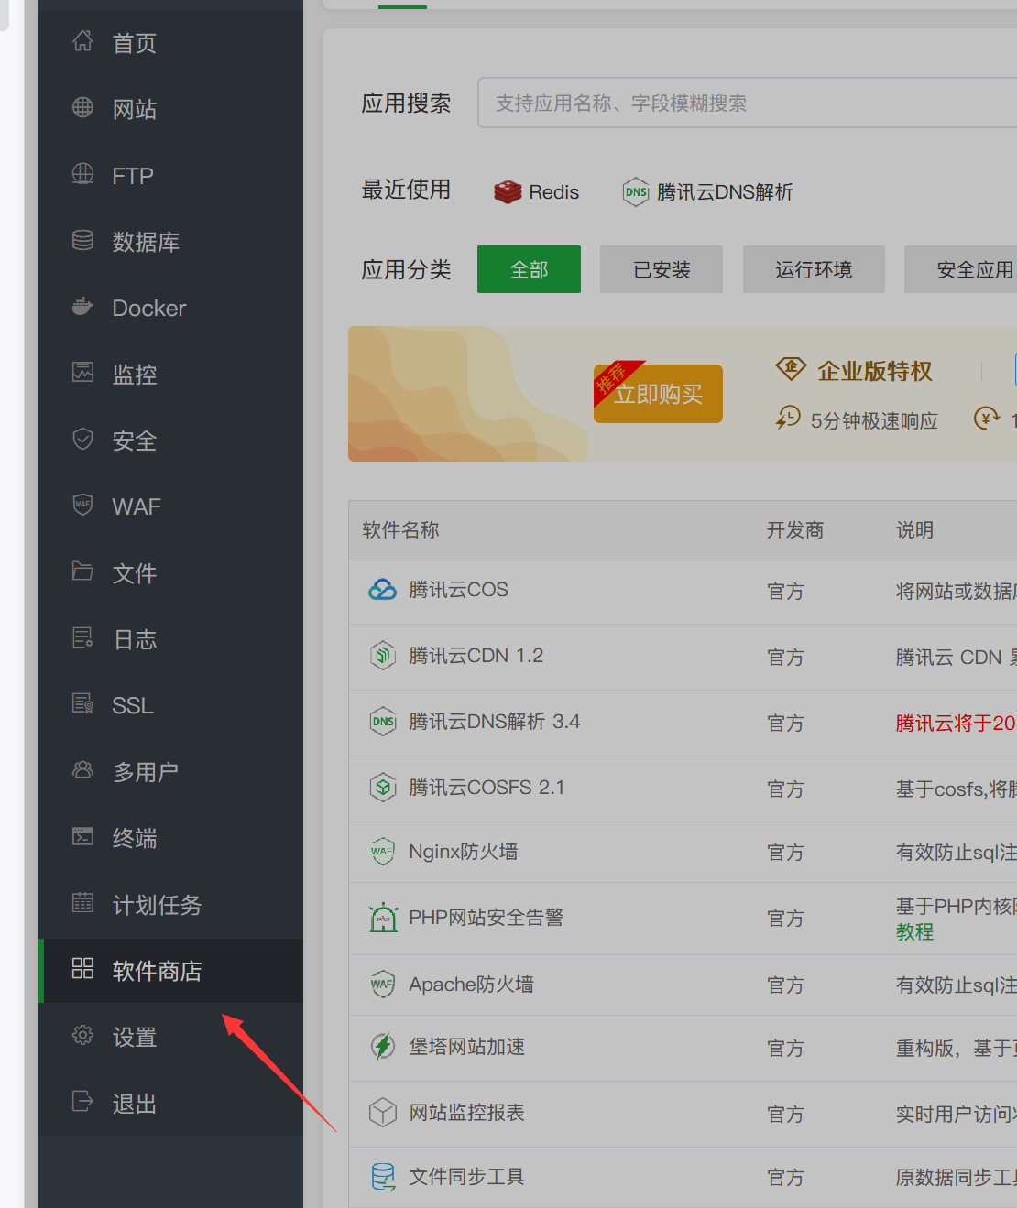Screen dimensions: 1017x1208
Task: Click the diamond icon beside 企业版特权
Action: point(791,369)
